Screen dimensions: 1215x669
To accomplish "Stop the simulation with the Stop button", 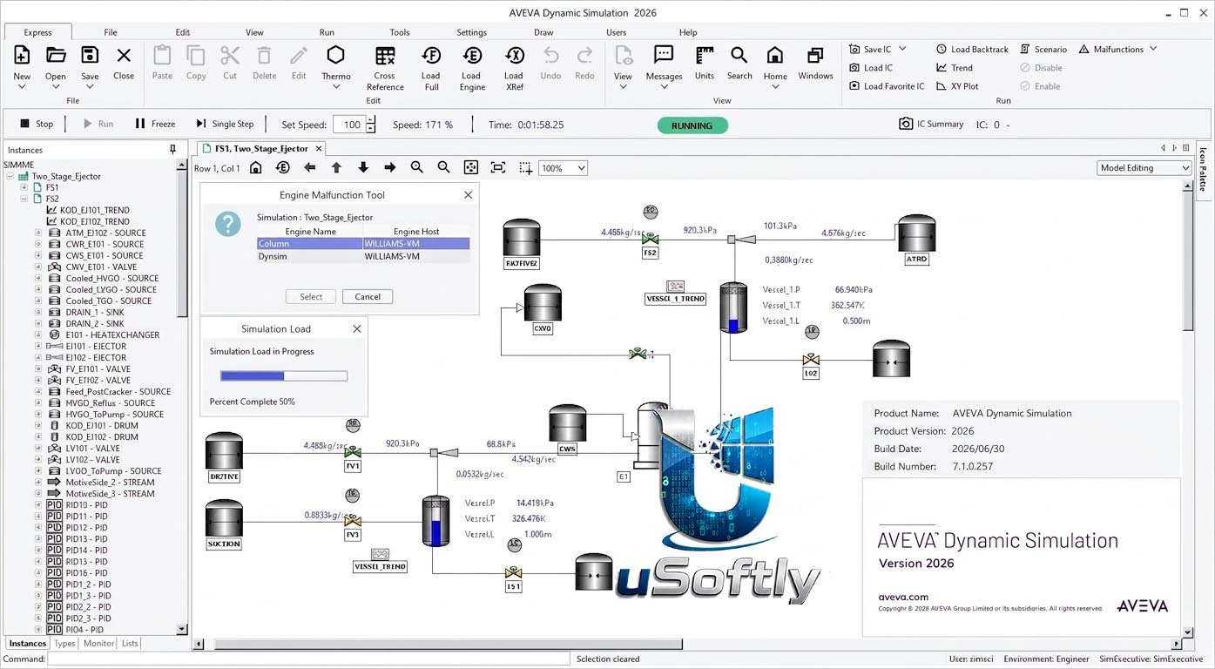I will coord(37,124).
